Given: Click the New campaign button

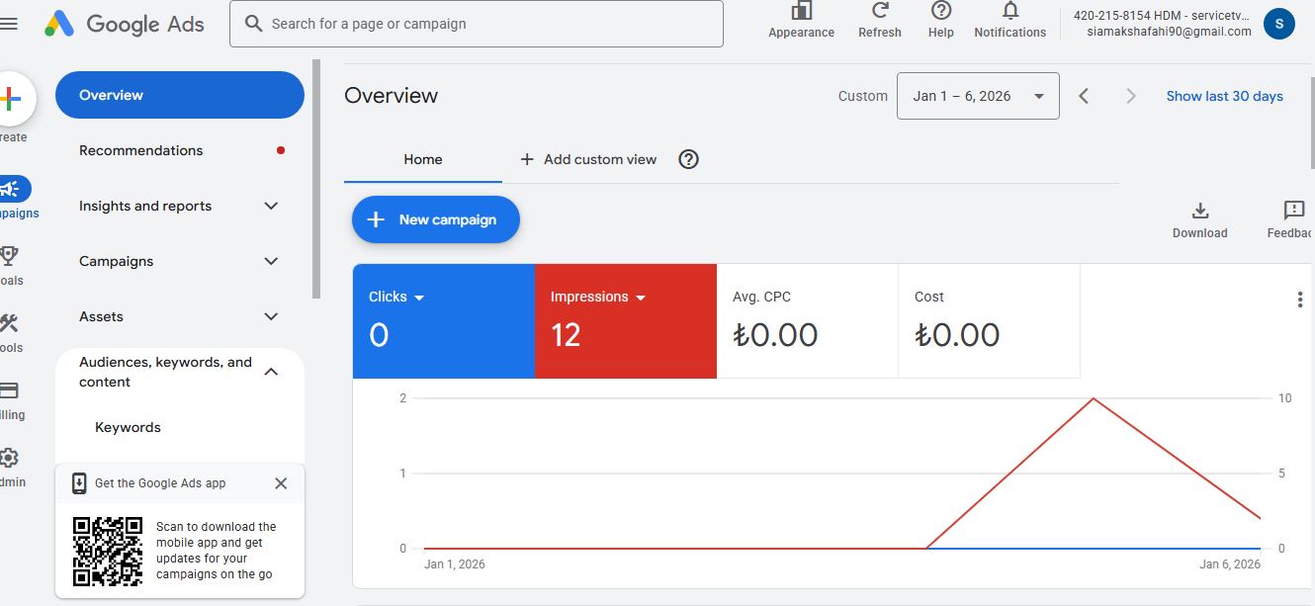Looking at the screenshot, I should 435,219.
